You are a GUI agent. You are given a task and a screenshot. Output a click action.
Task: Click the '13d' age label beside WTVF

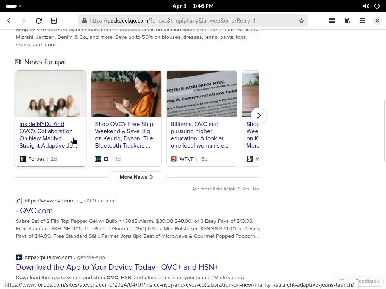pos(204,159)
